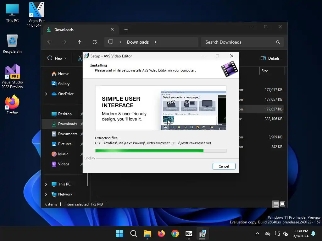This screenshot has width=322, height=241.
Task: Open the clock showing 11:30 PM
Action: 300,233
